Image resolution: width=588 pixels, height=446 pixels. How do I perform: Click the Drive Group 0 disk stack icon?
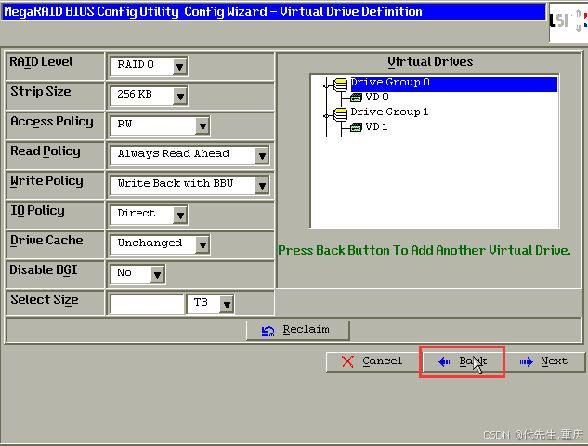340,85
